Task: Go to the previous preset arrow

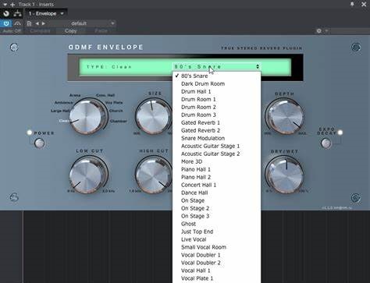Action: coord(37,23)
